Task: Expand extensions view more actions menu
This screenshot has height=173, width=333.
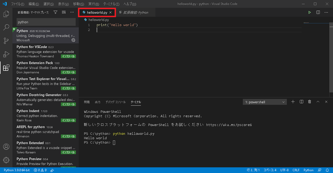Action: 72,12
